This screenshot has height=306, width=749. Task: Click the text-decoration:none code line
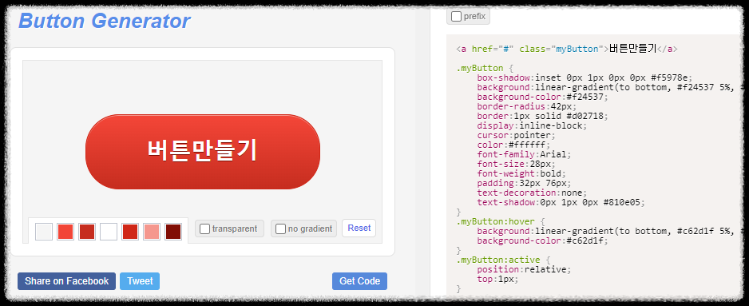point(532,193)
